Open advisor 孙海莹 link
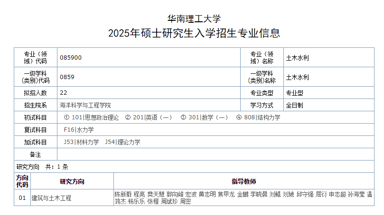The height and width of the screenshot is (215, 384). pos(356,195)
